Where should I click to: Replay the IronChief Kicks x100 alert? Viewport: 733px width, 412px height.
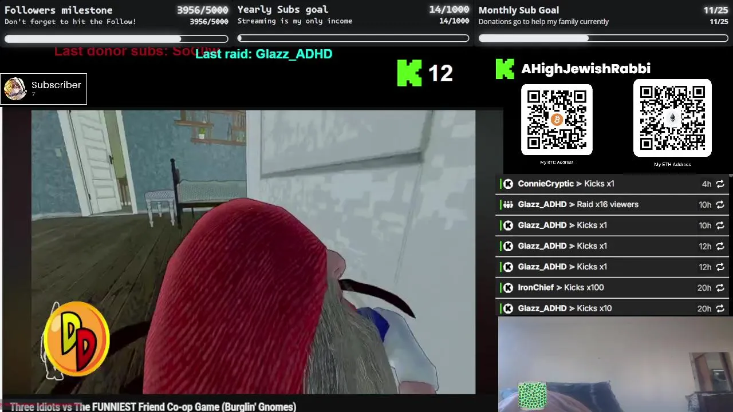click(x=720, y=288)
